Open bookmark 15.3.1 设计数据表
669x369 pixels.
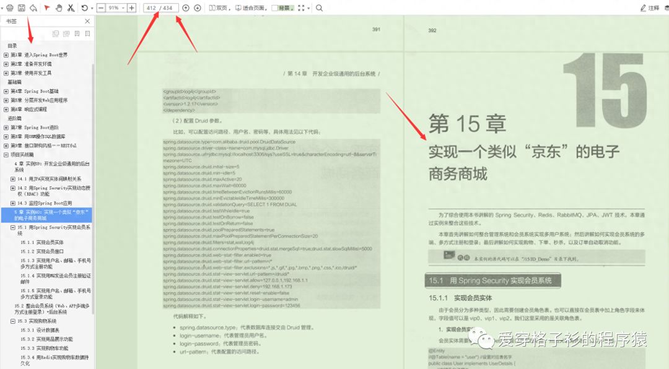point(40,330)
